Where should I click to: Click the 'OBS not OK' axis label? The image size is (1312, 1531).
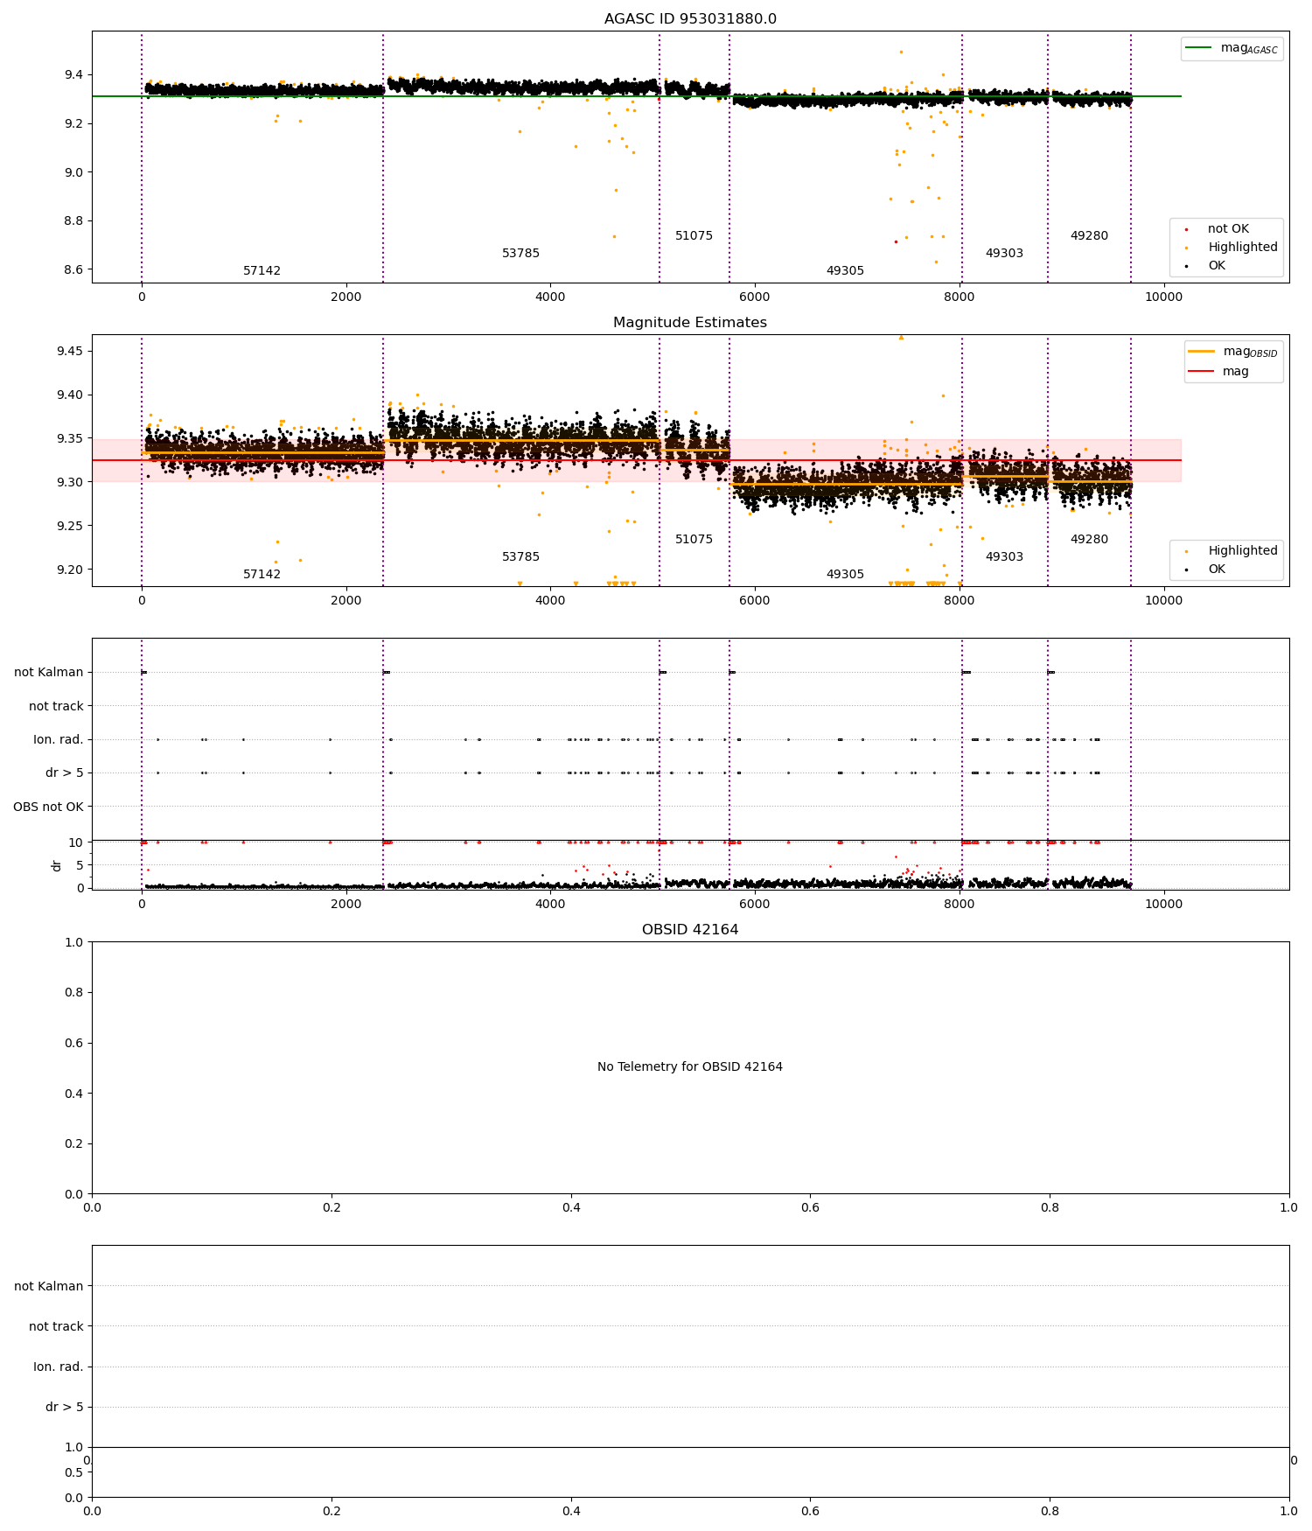[49, 807]
